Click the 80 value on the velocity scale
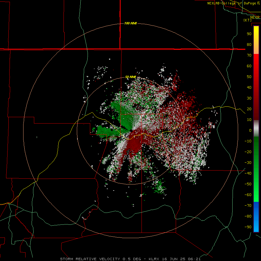 [x=249, y=45]
